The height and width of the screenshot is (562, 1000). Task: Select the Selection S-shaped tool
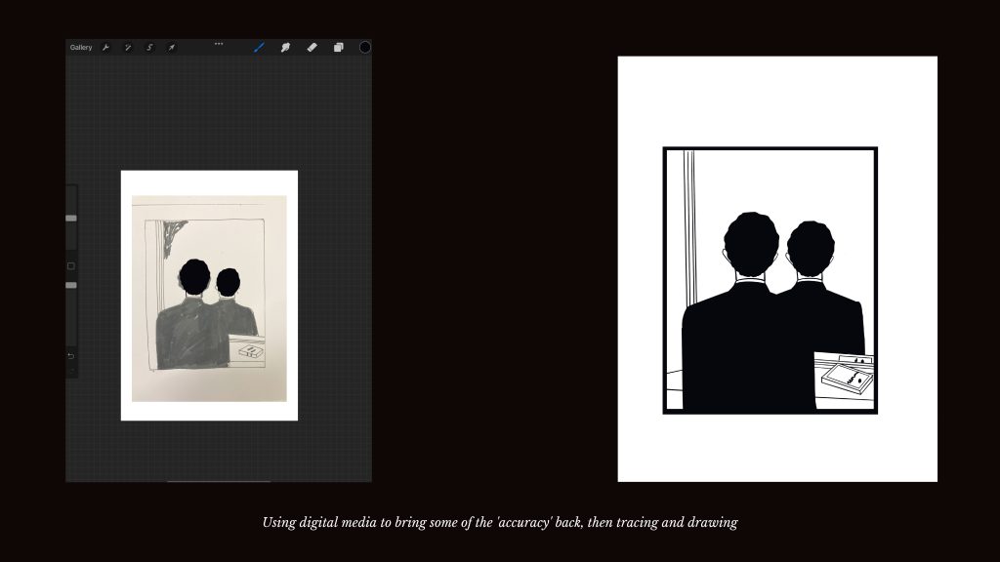pos(149,48)
